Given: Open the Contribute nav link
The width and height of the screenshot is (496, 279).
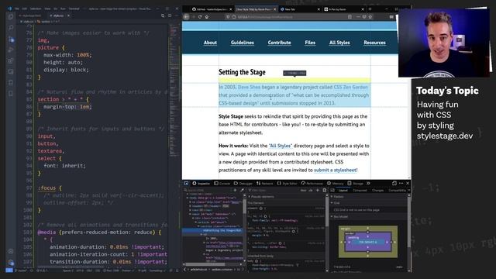Looking at the screenshot, I should (x=279, y=43).
